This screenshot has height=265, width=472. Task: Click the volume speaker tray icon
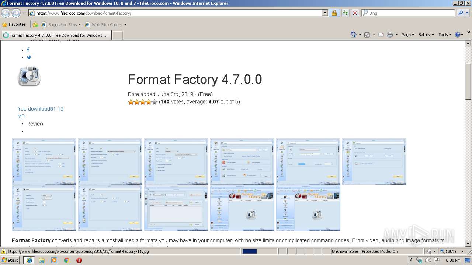pos(428,260)
